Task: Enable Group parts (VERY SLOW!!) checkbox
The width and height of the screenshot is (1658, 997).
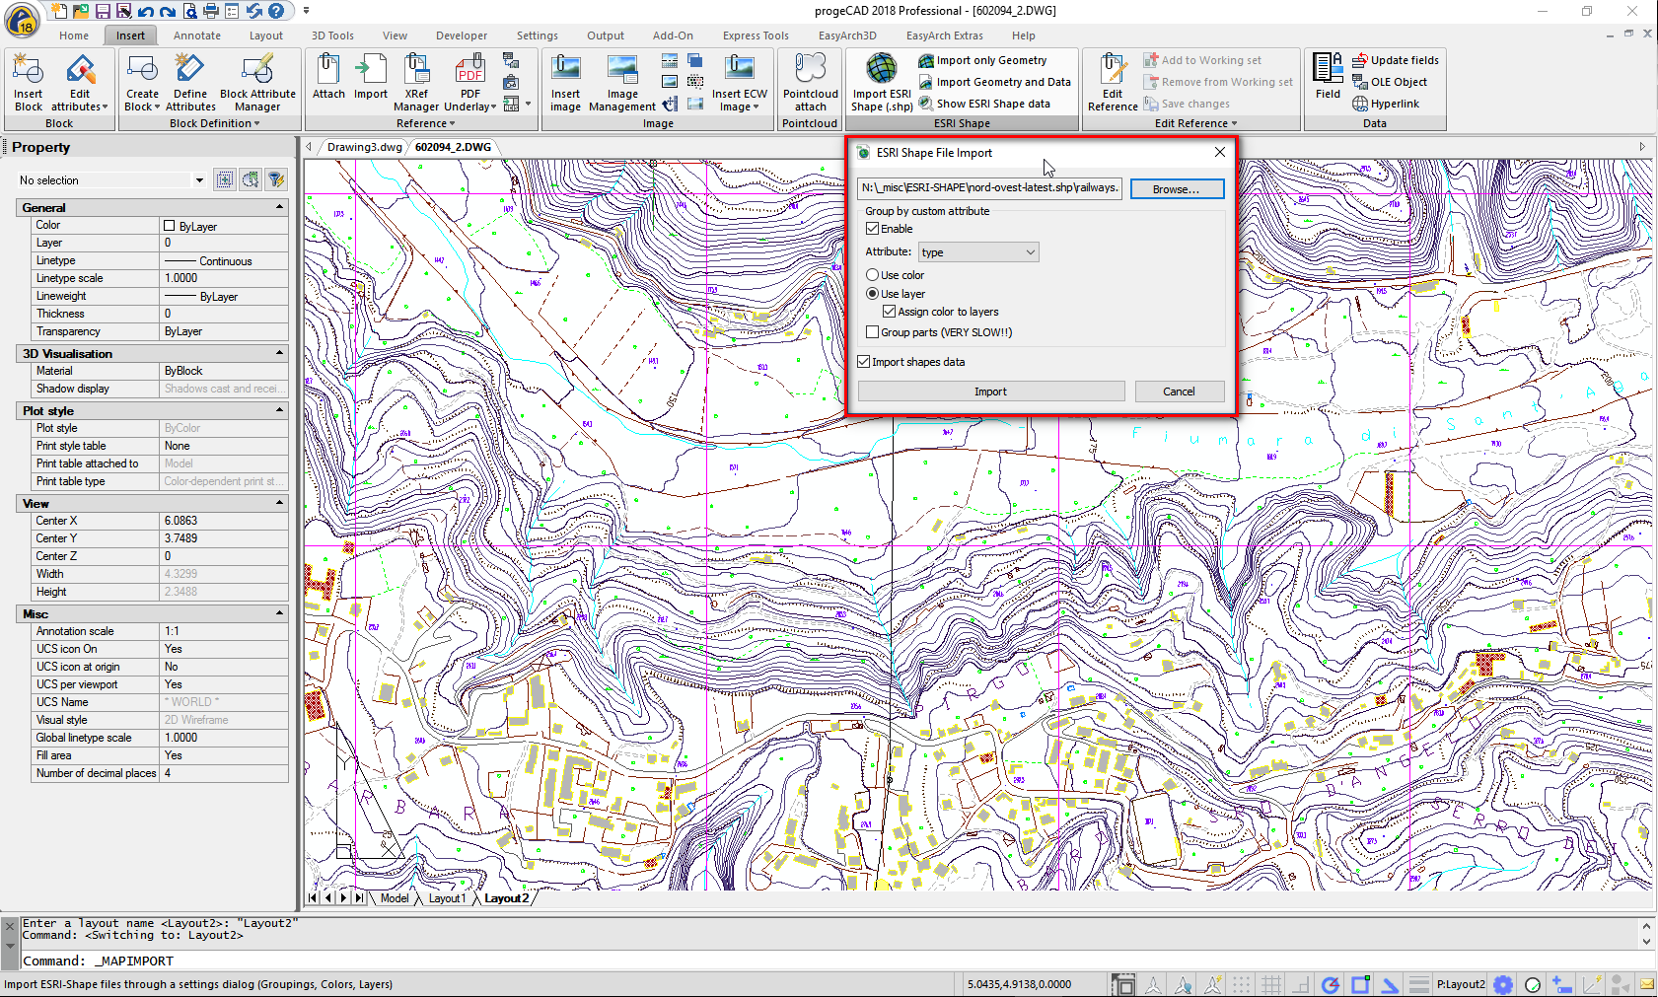Action: 873,332
